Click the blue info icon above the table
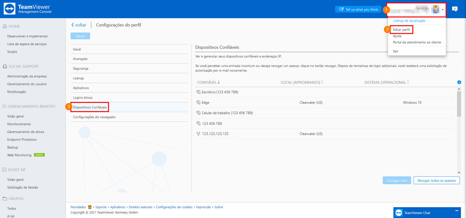Screen dimensions: 466x218 point(459,82)
